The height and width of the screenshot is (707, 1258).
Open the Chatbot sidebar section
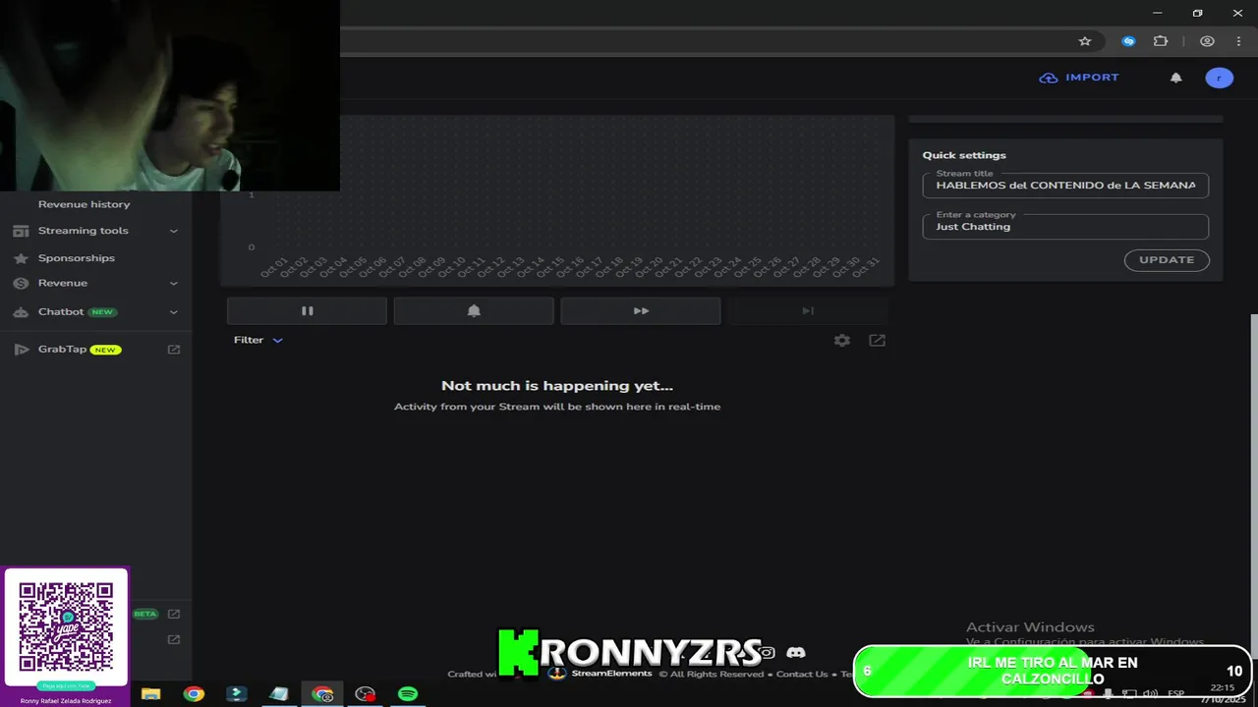pyautogui.click(x=61, y=311)
